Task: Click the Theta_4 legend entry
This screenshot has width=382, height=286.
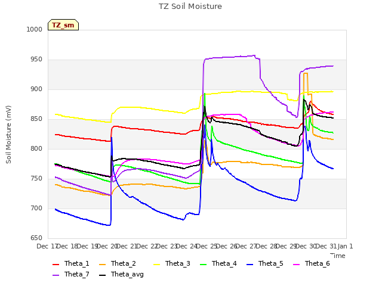Action: pyautogui.click(x=218, y=263)
